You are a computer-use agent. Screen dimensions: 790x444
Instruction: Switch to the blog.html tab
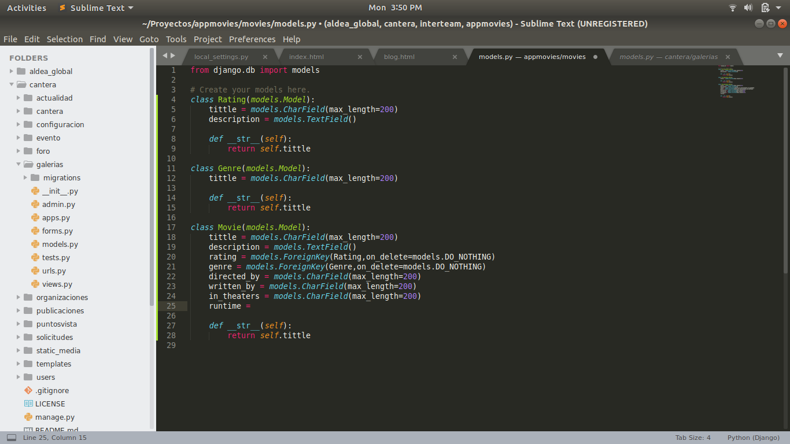click(400, 57)
